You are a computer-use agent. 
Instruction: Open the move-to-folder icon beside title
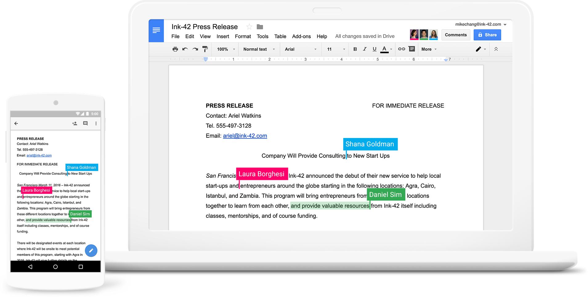260,27
